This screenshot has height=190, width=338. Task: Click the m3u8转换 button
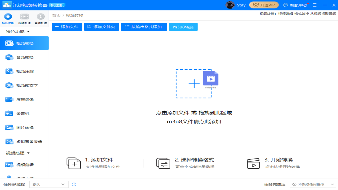click(183, 27)
